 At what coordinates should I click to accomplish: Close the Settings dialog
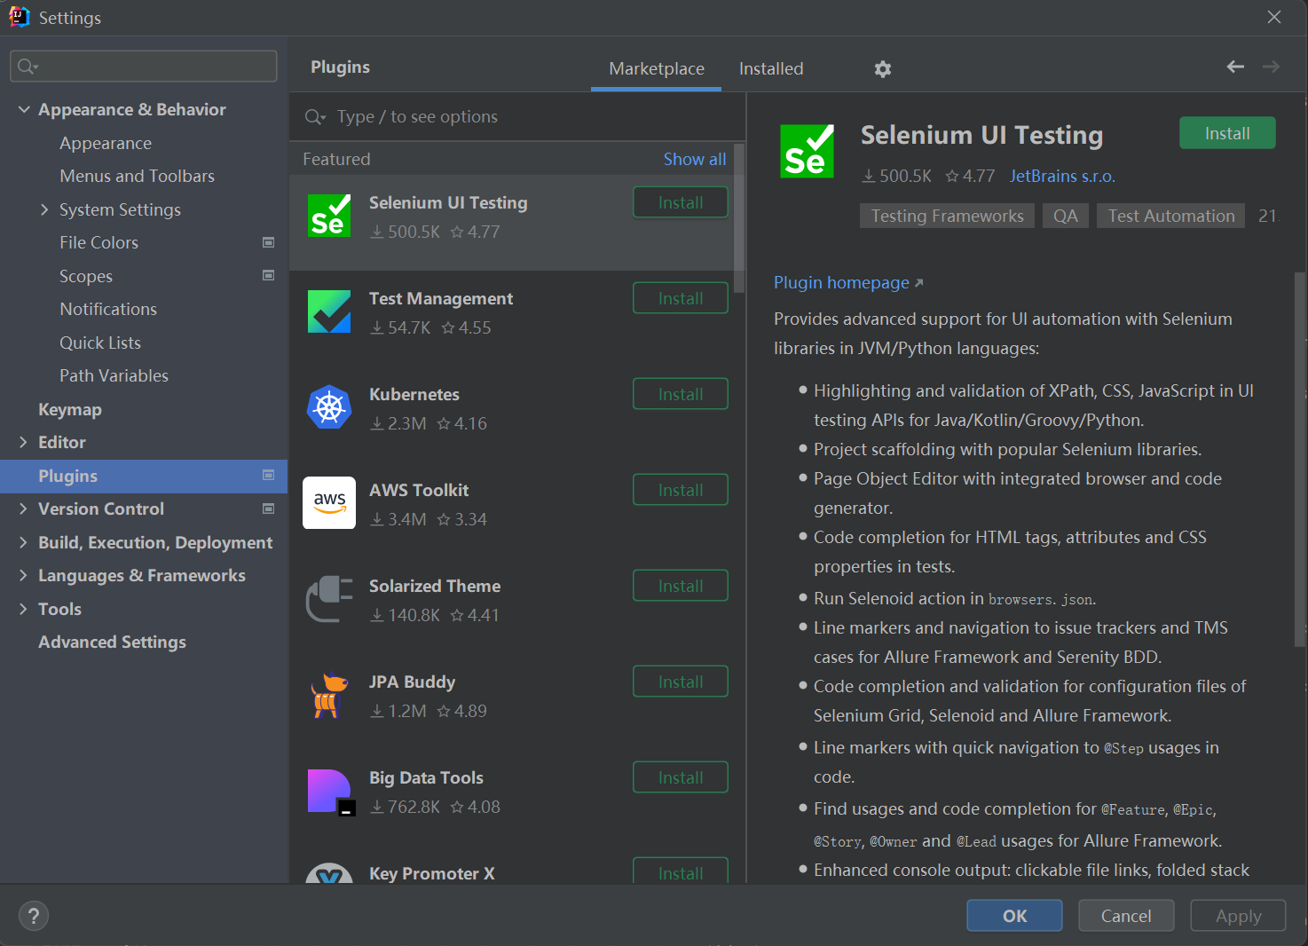[1274, 17]
